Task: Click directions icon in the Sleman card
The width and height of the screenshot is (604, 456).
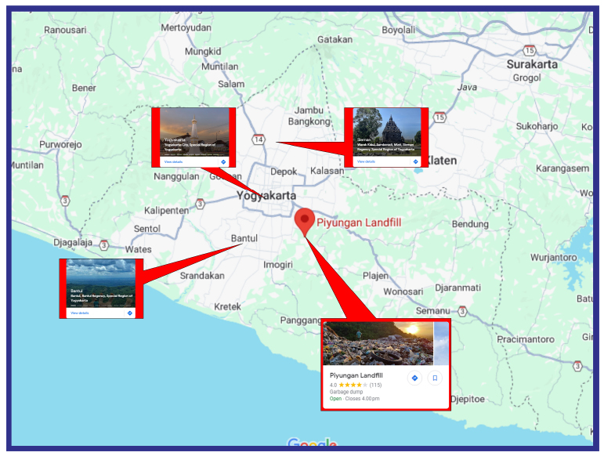Action: point(416,161)
